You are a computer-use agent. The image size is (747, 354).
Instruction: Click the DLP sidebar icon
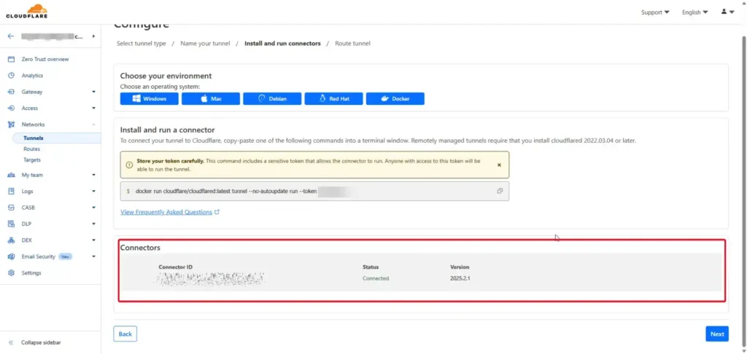[12, 224]
